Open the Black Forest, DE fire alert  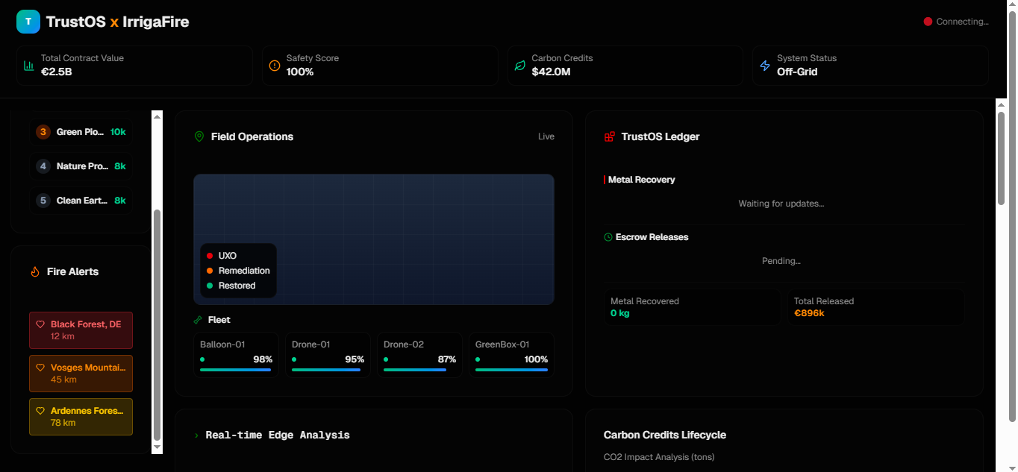(81, 330)
